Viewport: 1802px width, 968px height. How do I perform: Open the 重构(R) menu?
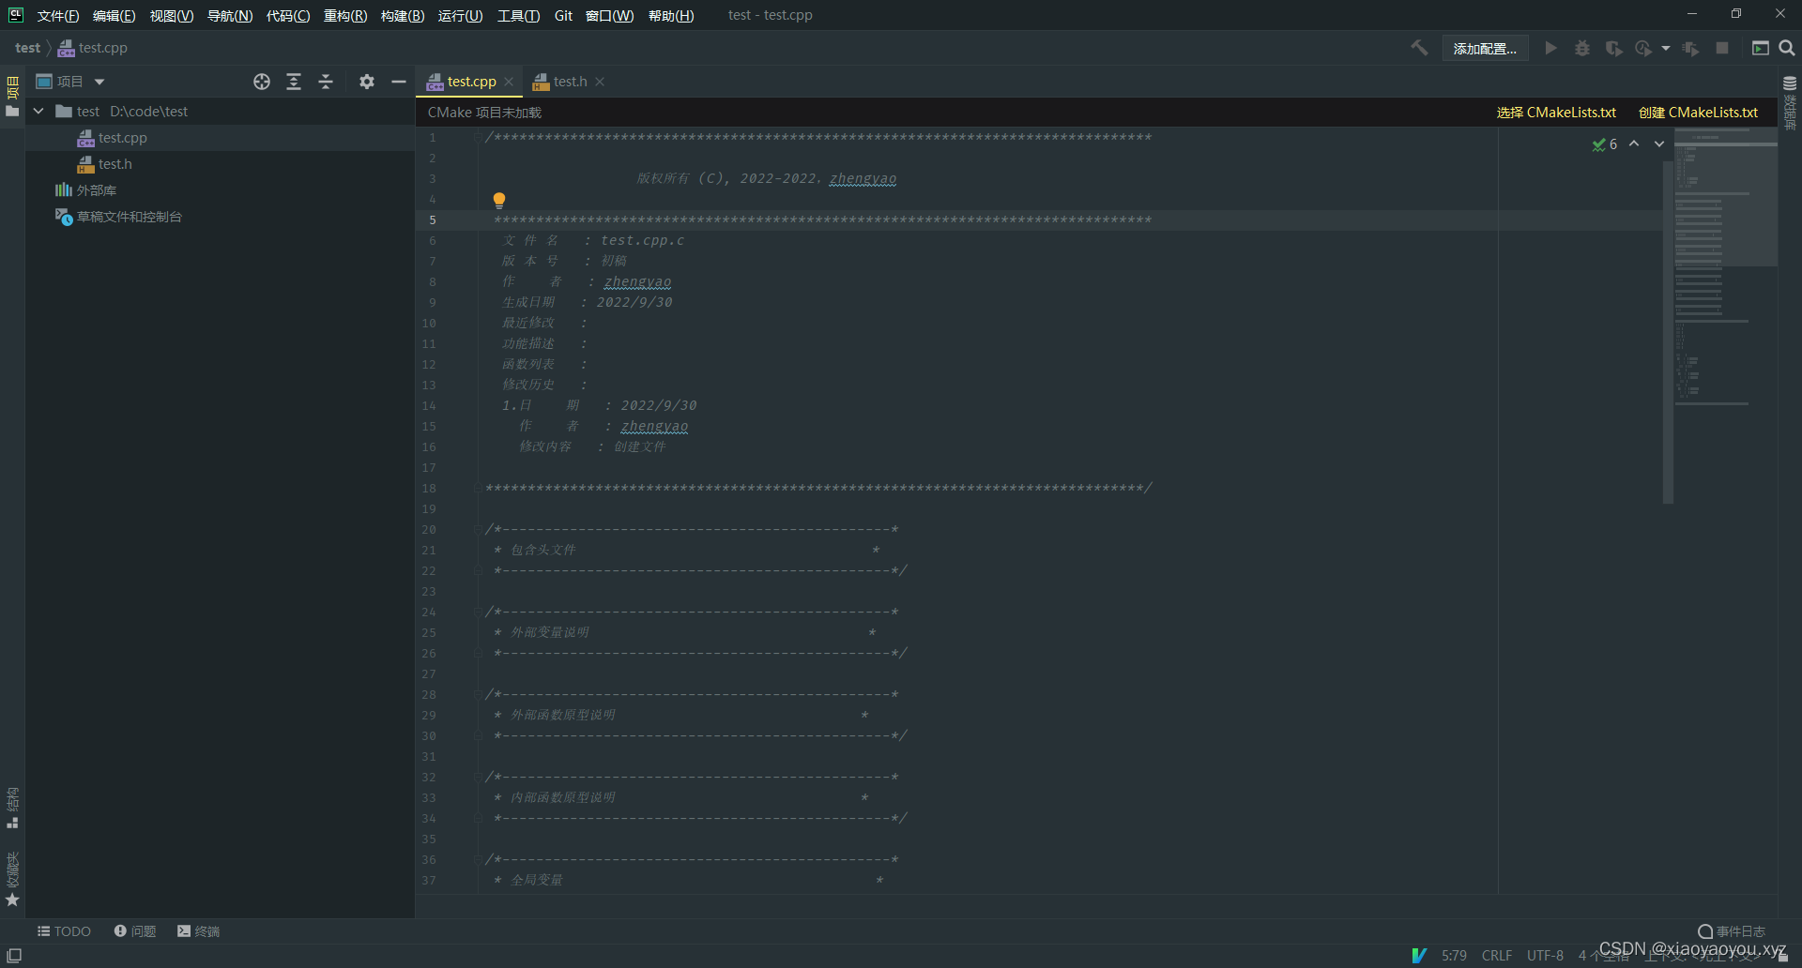(345, 16)
